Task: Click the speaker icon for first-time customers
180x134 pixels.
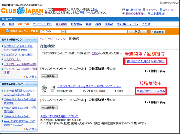Action: tap(124, 13)
